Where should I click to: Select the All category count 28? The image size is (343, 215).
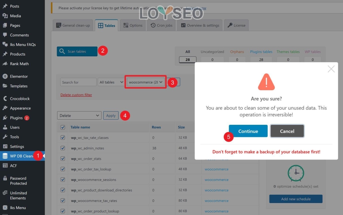click(x=188, y=59)
